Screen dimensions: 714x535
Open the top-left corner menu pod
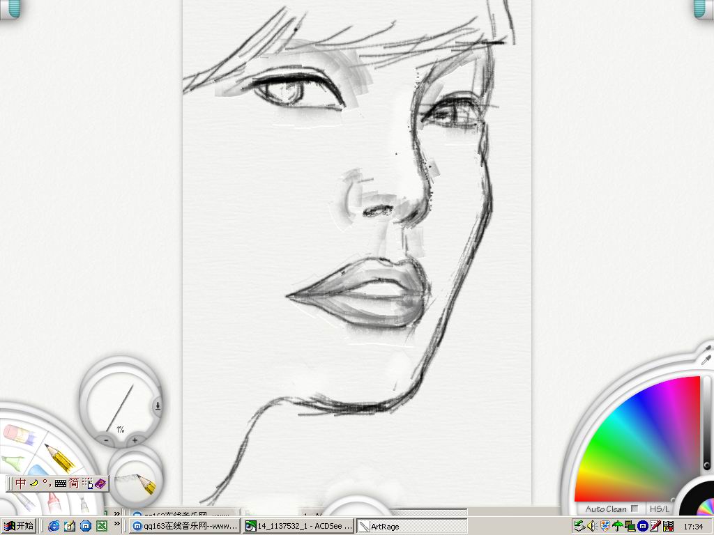coord(10,8)
